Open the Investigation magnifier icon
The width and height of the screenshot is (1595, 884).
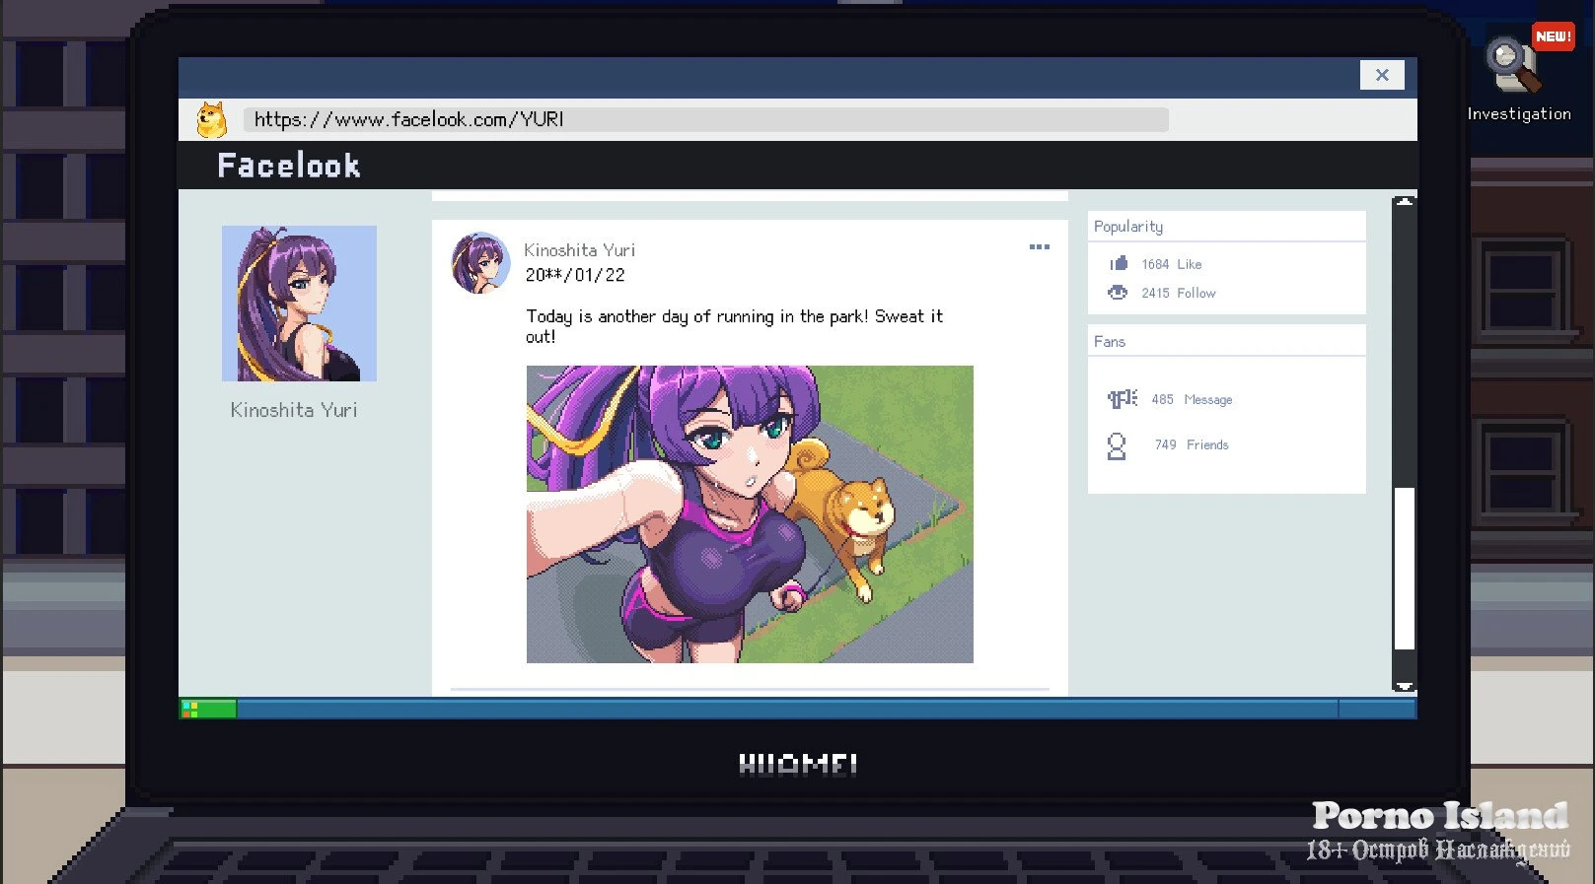(1514, 65)
